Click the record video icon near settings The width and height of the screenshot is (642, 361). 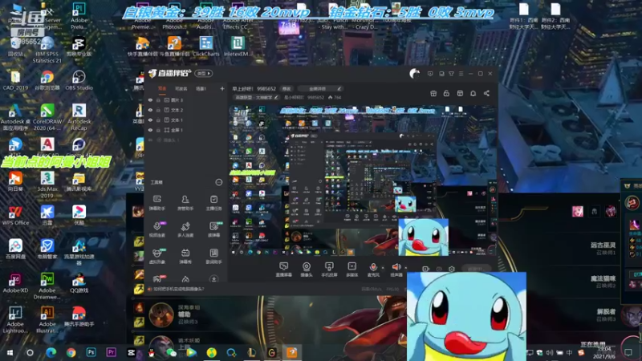tap(426, 269)
